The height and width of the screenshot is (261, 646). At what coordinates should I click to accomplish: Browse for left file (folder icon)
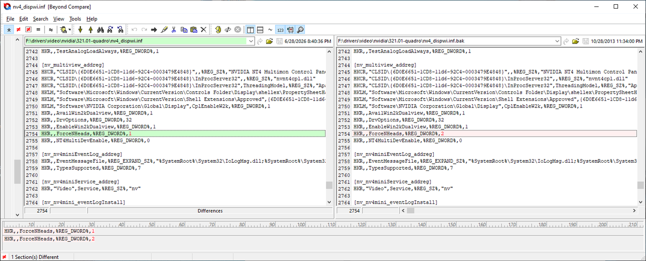[269, 41]
